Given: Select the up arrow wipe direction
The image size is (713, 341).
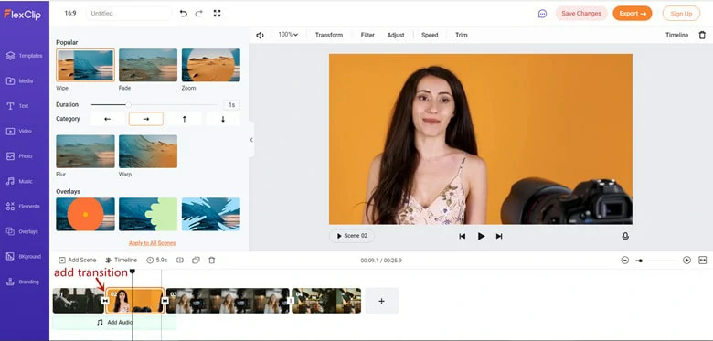Looking at the screenshot, I should click(x=184, y=119).
